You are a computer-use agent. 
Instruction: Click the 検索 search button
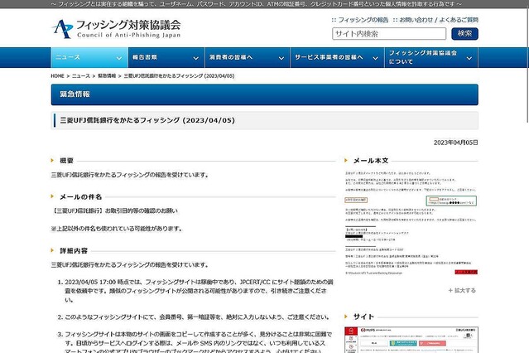(x=464, y=34)
